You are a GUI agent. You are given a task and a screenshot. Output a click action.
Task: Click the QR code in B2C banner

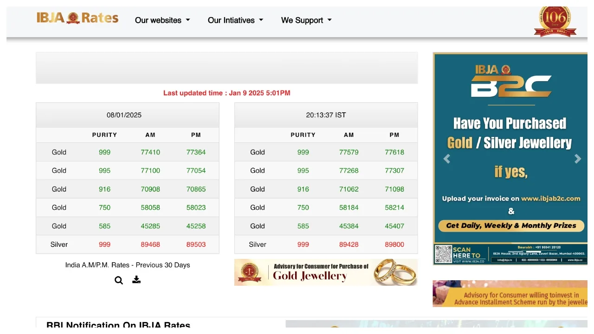pos(443,254)
